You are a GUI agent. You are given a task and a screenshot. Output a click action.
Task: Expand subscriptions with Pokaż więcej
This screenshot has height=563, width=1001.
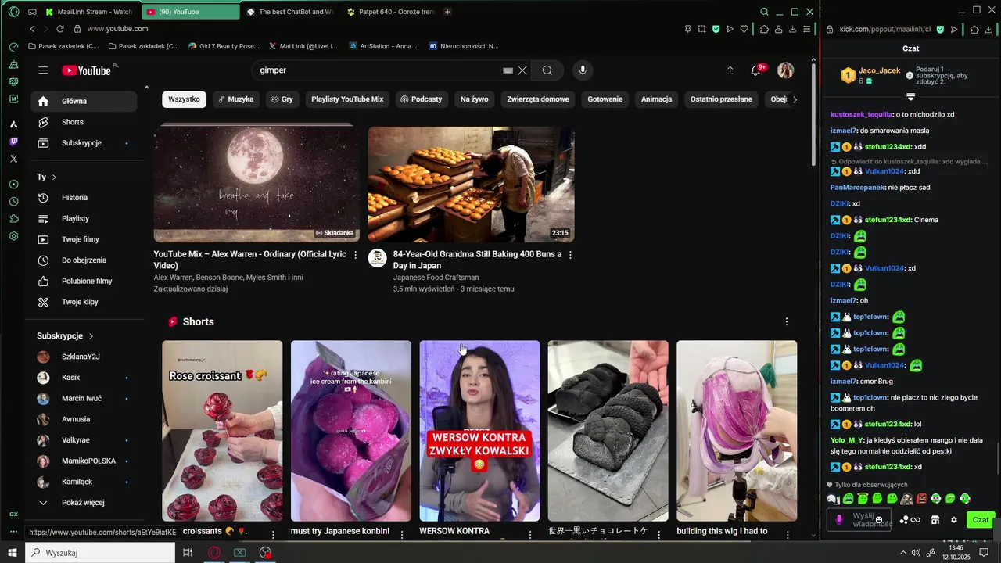coord(83,503)
